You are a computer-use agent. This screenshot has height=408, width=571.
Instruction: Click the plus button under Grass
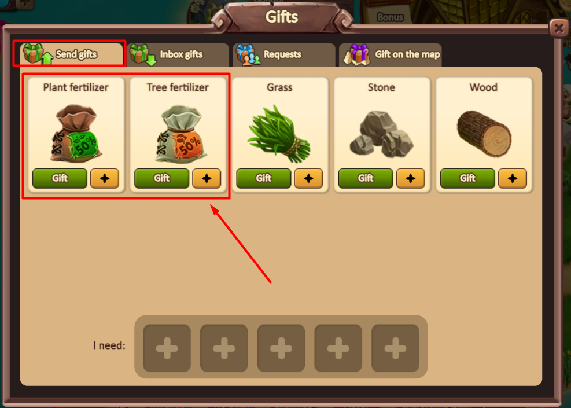(308, 178)
